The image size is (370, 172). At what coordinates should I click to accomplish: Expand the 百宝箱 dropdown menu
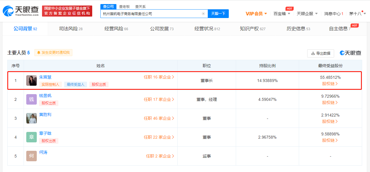(282, 14)
